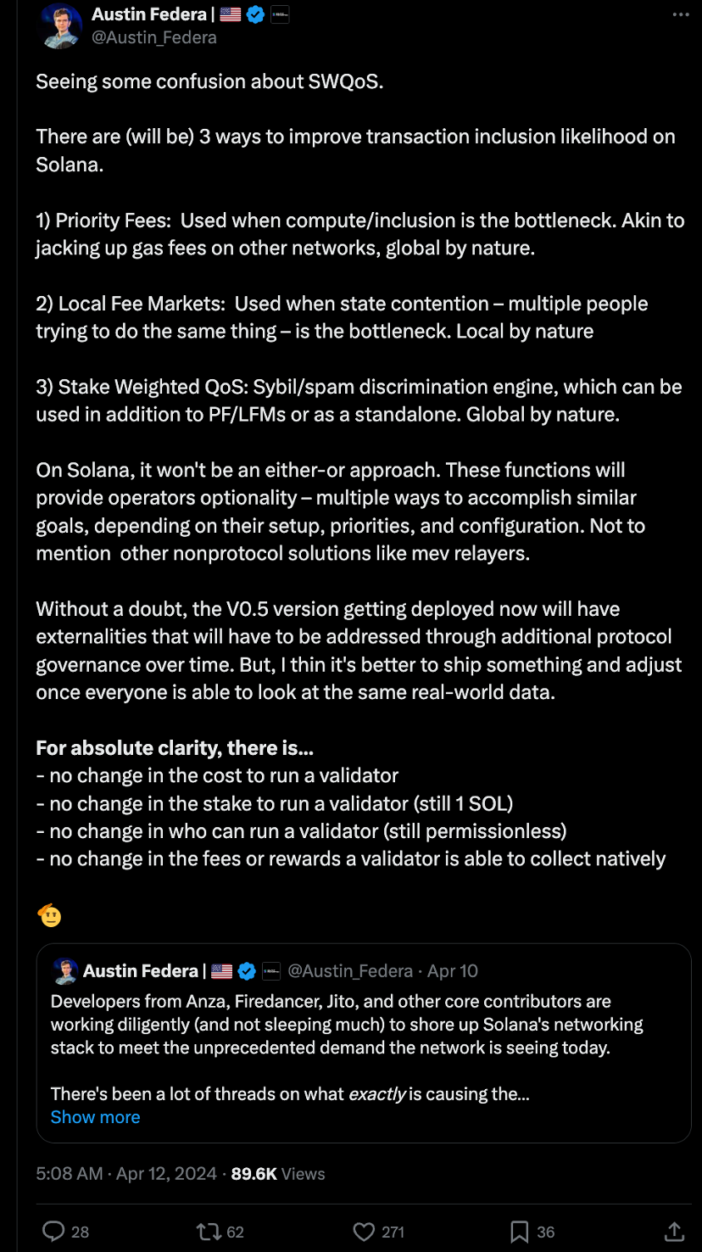This screenshot has height=1252, width=702.
Task: Click the saluting face emoji in tweet
Action: click(49, 915)
